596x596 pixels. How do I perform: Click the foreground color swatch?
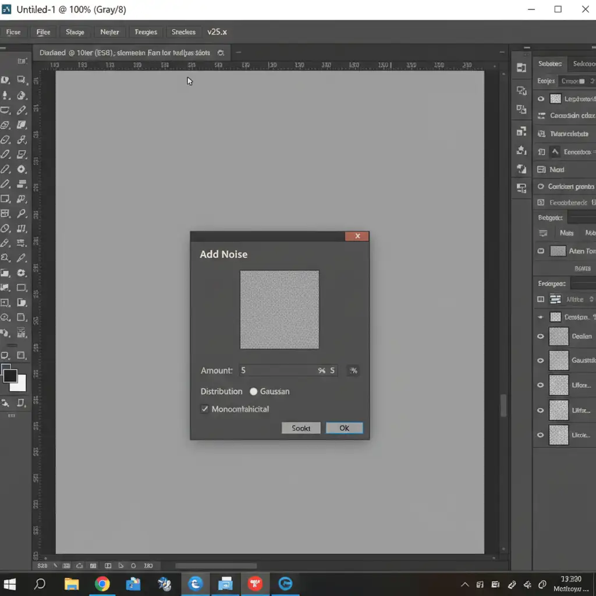(x=10, y=375)
